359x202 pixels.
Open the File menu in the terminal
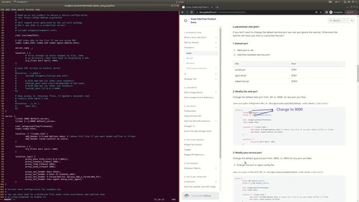point(2,10)
